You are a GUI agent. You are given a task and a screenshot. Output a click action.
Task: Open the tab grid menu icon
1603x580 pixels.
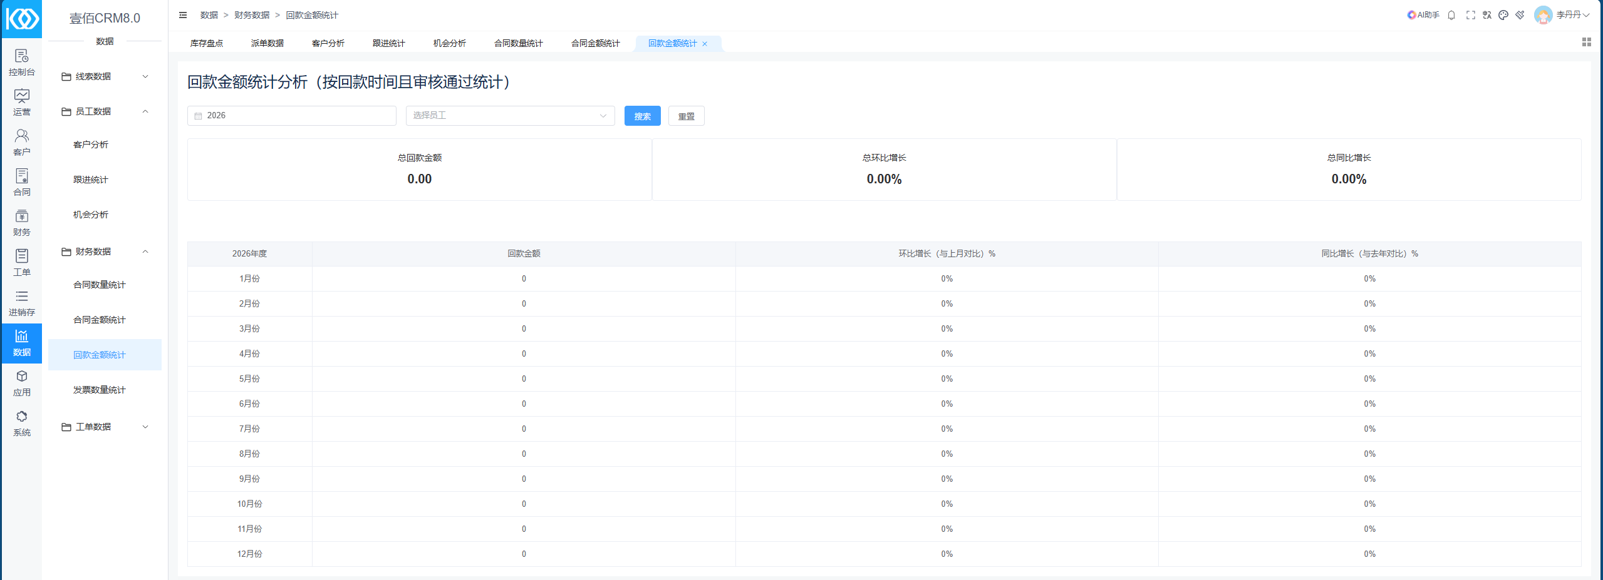coord(1587,42)
